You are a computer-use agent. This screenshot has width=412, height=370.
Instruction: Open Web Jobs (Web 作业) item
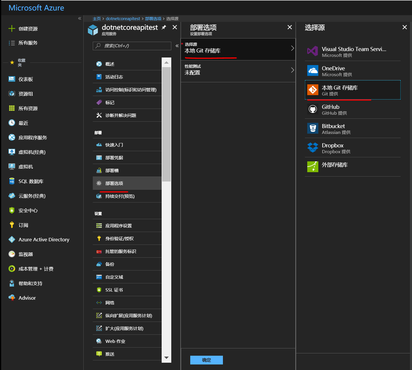pos(127,341)
